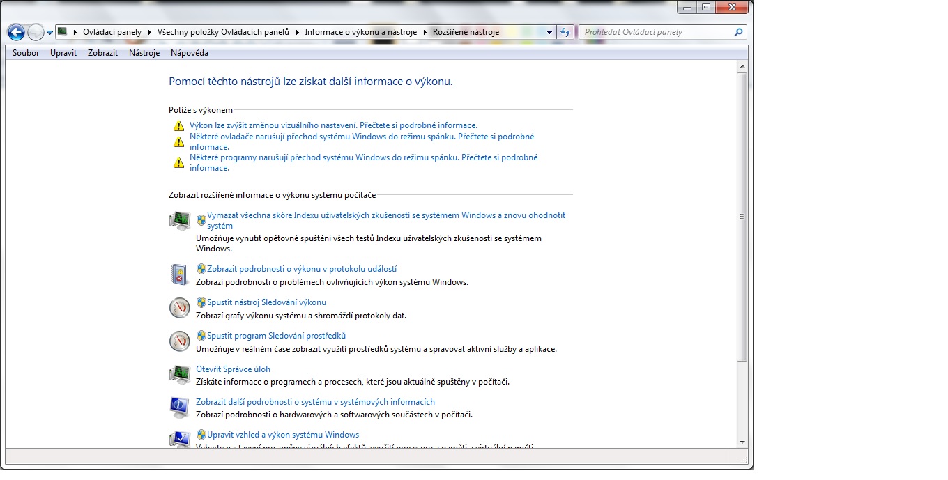Click the Task Manager monitor icon
This screenshot has width=948, height=480.
(180, 374)
